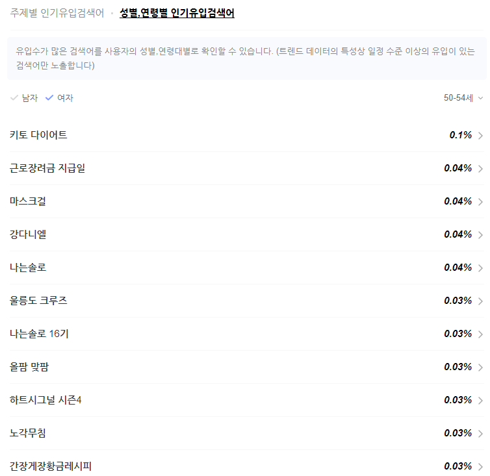The height and width of the screenshot is (476, 490).
Task: Expand details for 하트시그널 시즌4 row arrow
Action: (481, 401)
